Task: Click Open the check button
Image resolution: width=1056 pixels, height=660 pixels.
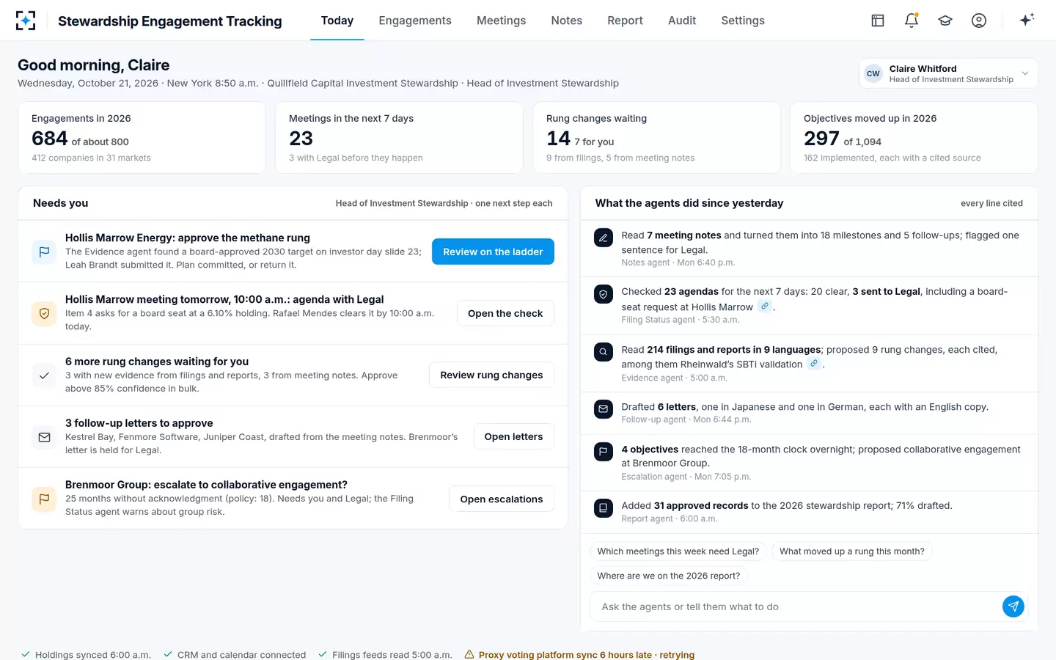Action: click(505, 313)
